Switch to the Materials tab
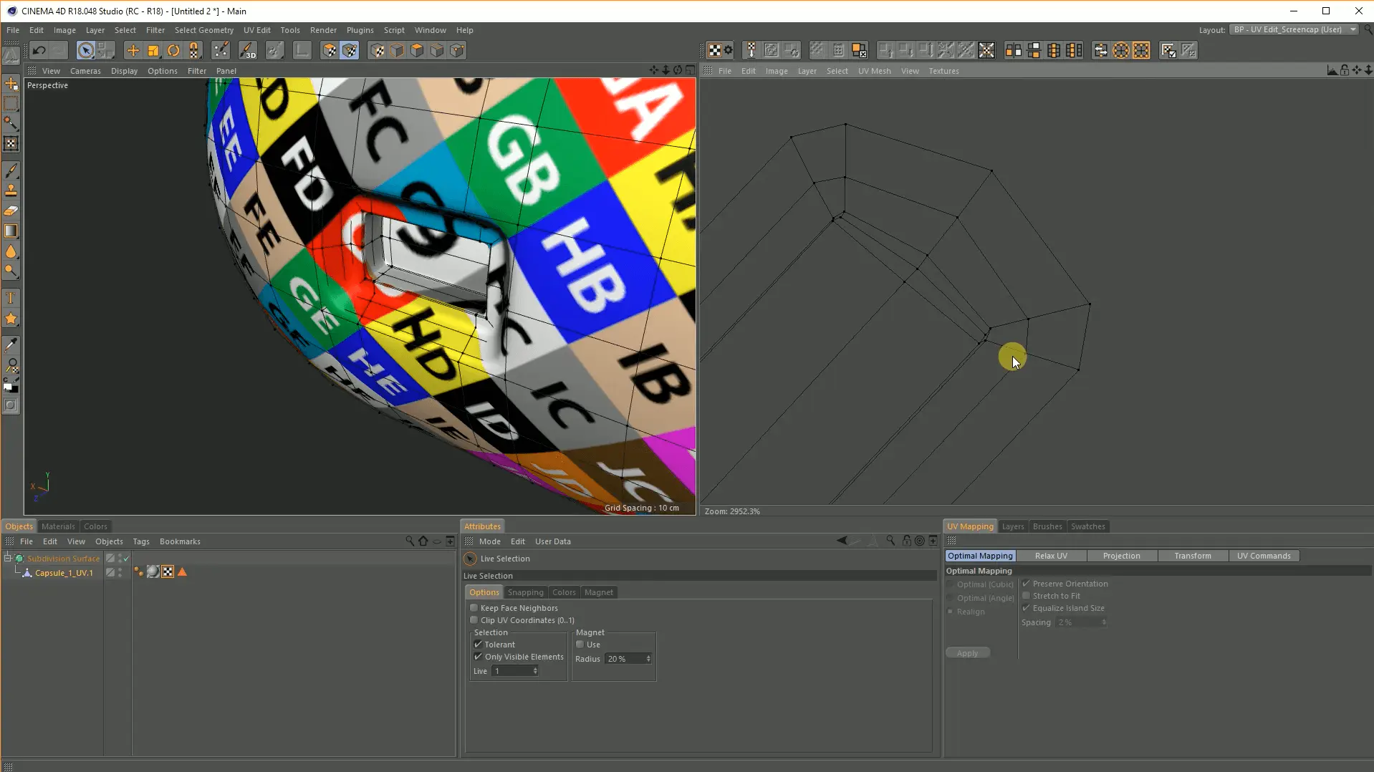This screenshot has width=1374, height=772. click(x=58, y=526)
